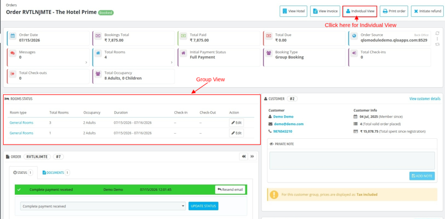Click the Total Occupancy group icon

click(x=98, y=74)
